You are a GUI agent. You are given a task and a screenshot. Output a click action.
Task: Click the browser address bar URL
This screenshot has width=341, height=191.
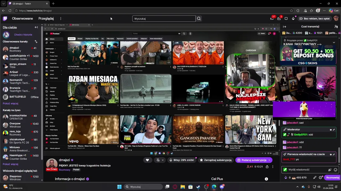[35, 11]
